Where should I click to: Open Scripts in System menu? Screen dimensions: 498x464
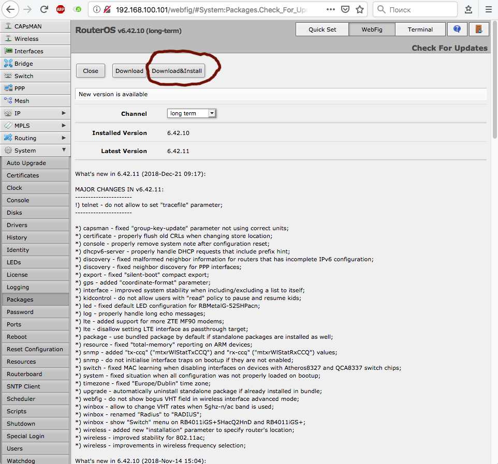[x=35, y=411]
